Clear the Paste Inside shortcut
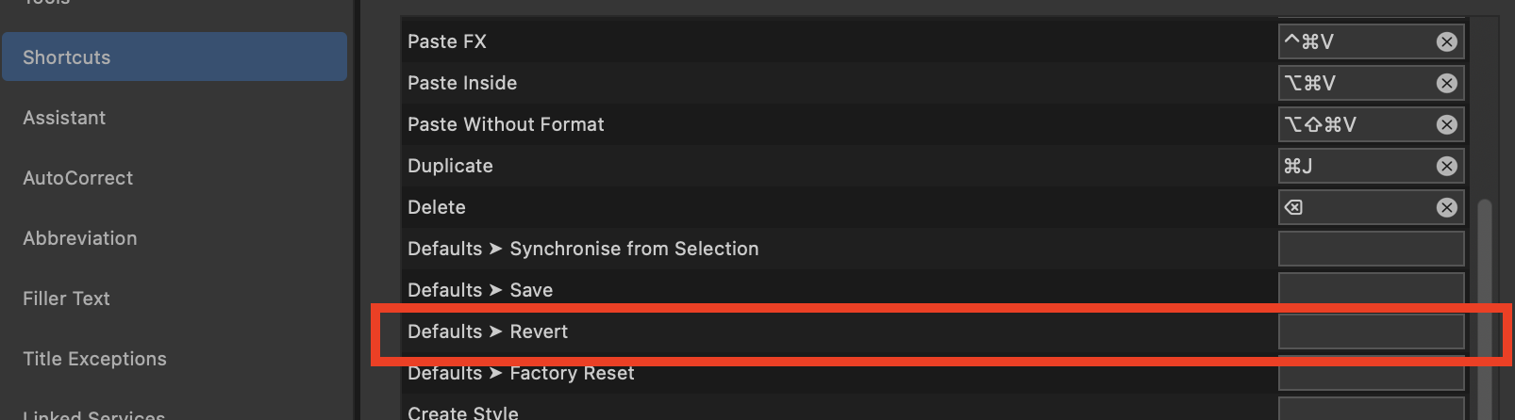Viewport: 1515px width, 420px height. point(1446,83)
